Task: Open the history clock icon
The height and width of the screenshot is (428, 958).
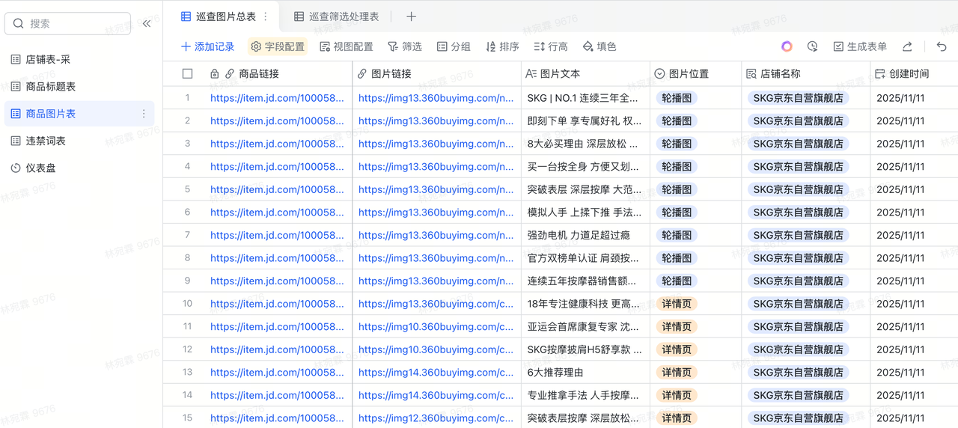Action: coord(812,46)
